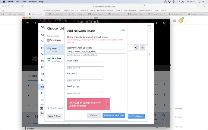The width and height of the screenshot is (208, 130).
Task: Click Select This Folder button
Action: click(136, 116)
